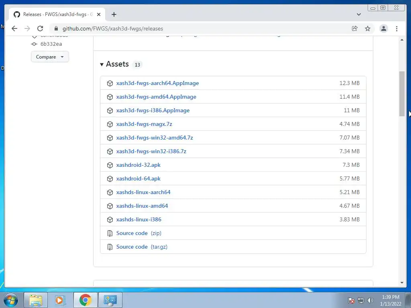This screenshot has height=308, width=411.
Task: Click the Chrome icon in the taskbar
Action: 85,300
